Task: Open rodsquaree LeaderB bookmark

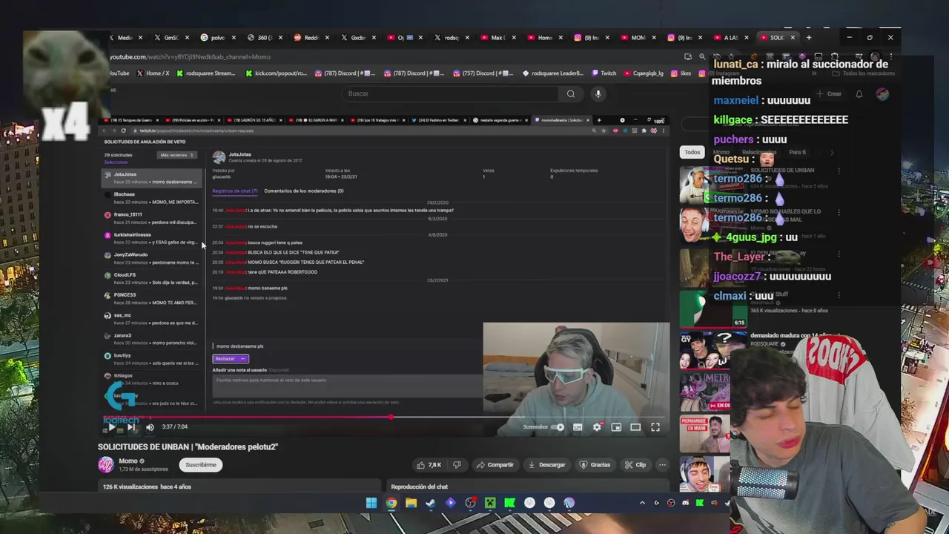Action: tap(555, 73)
